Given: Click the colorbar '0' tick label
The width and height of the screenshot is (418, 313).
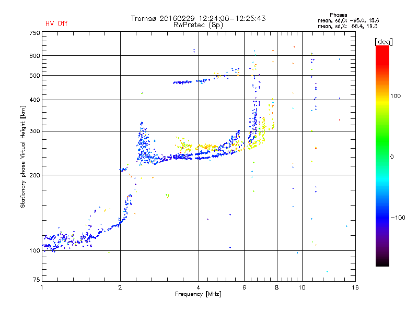Looking at the screenshot, I should click(x=392, y=157).
